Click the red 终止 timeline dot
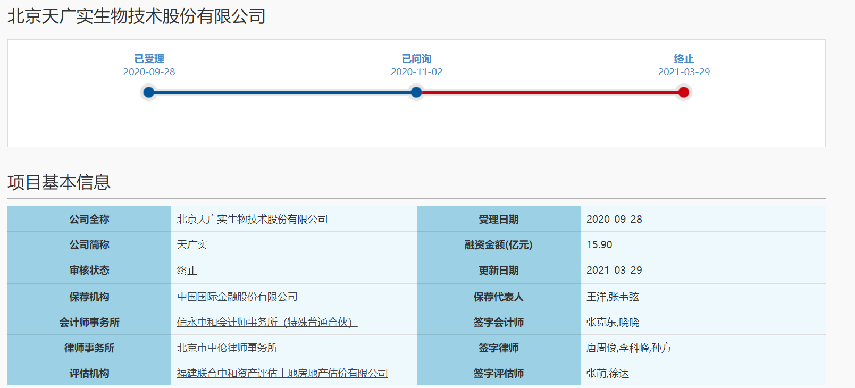The image size is (855, 388). point(684,92)
